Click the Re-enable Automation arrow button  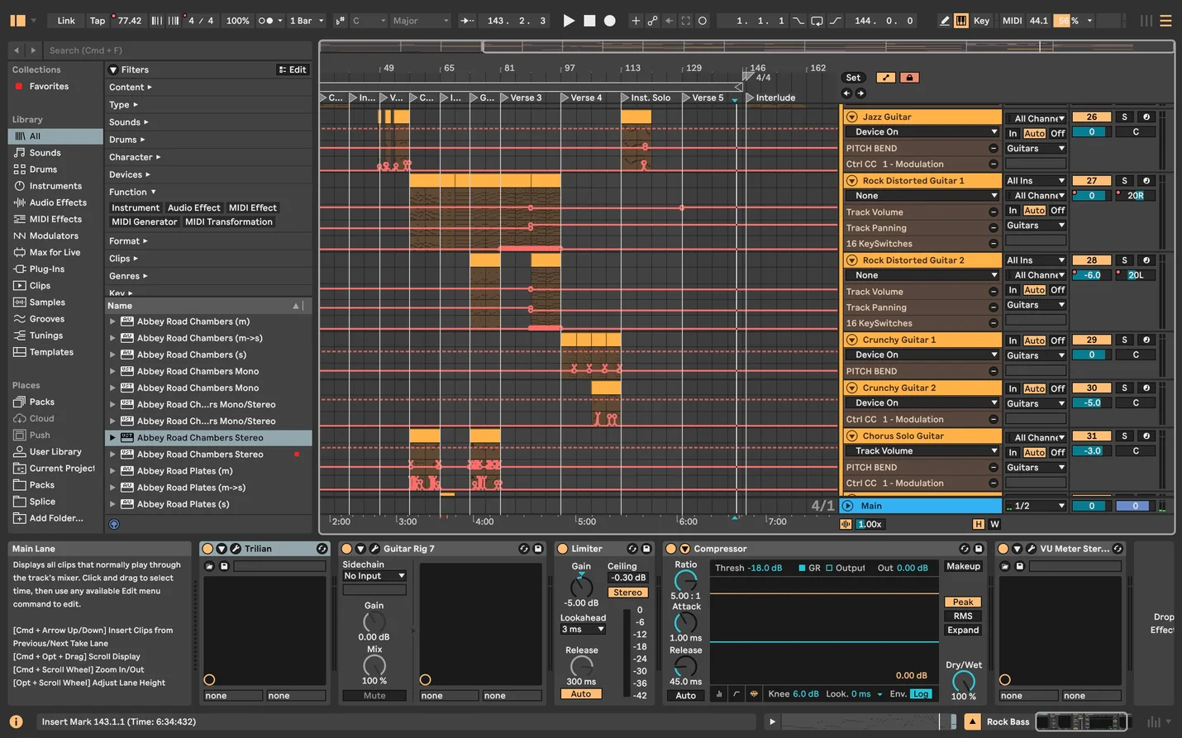point(669,21)
